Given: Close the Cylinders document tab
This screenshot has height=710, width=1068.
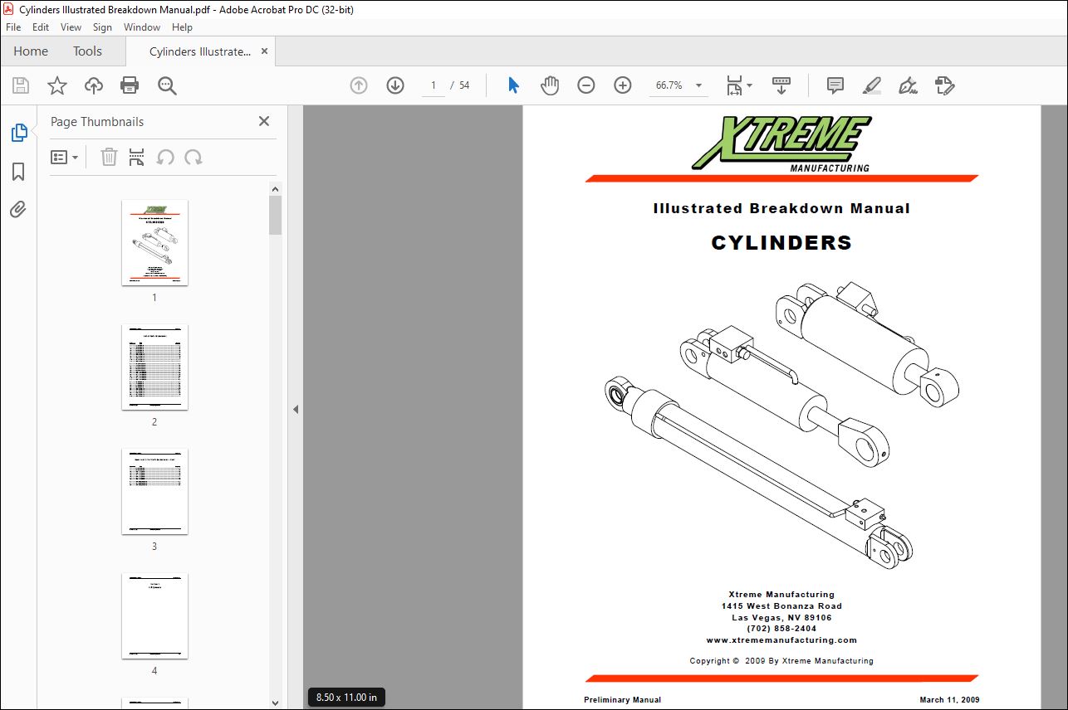Looking at the screenshot, I should pos(264,51).
